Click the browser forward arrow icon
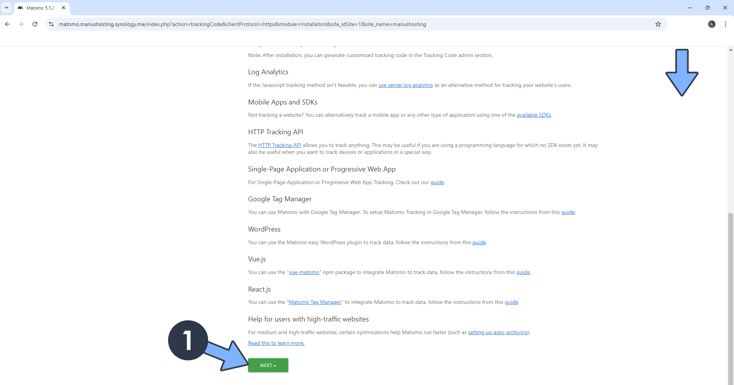 coord(21,24)
